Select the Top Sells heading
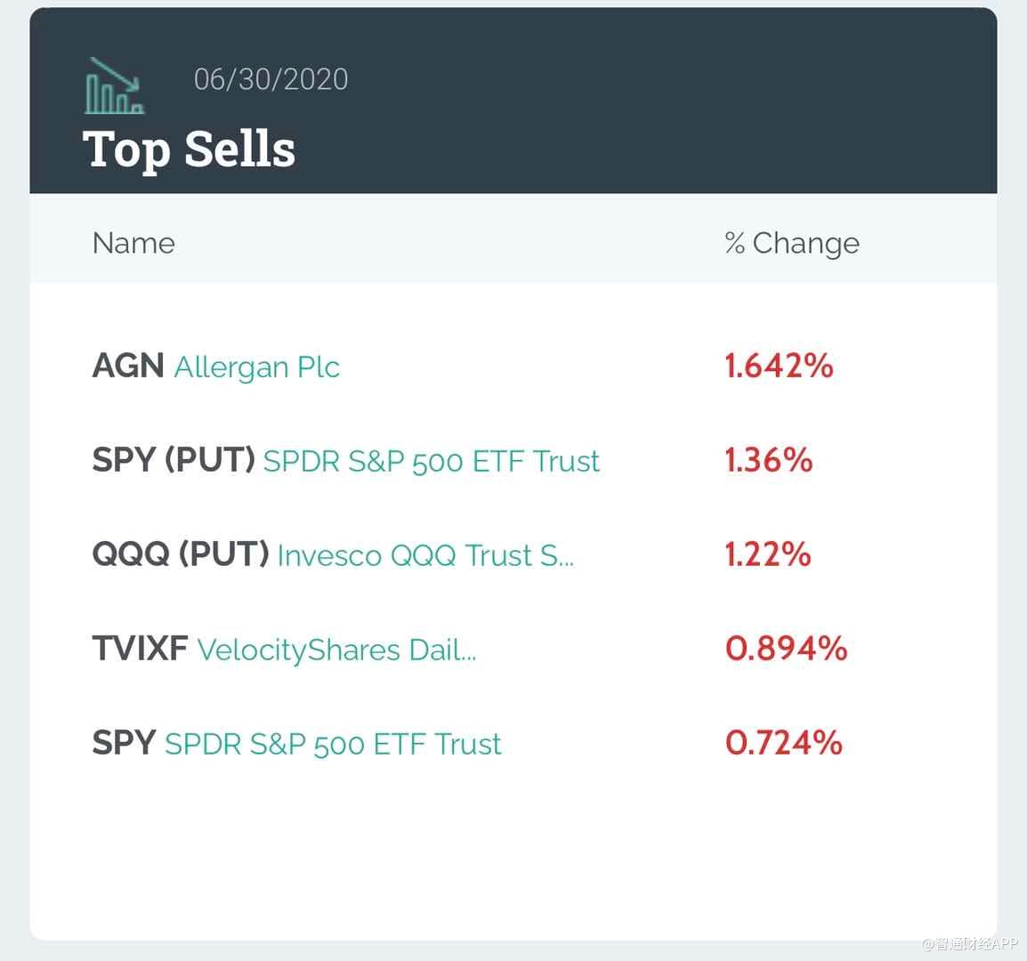Image resolution: width=1027 pixels, height=961 pixels. point(189,149)
